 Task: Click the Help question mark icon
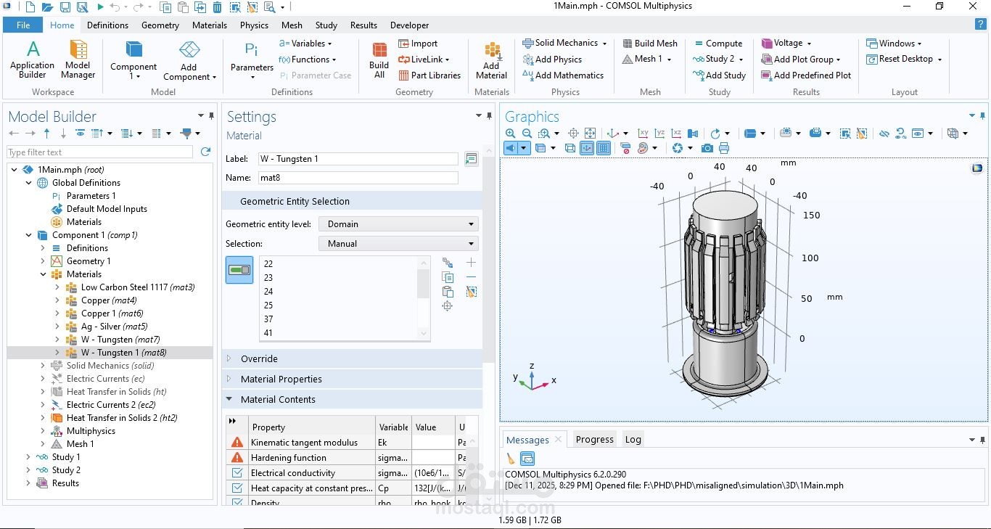[x=979, y=25]
